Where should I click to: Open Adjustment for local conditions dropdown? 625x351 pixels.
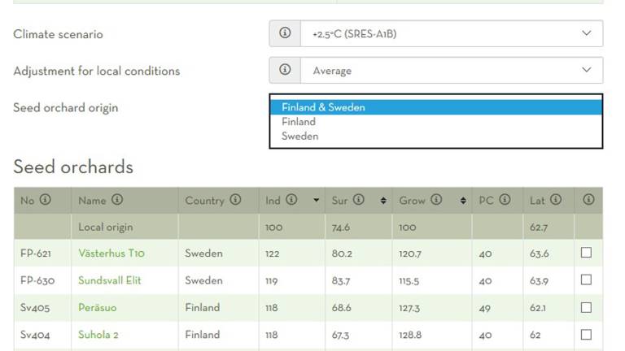(x=452, y=71)
